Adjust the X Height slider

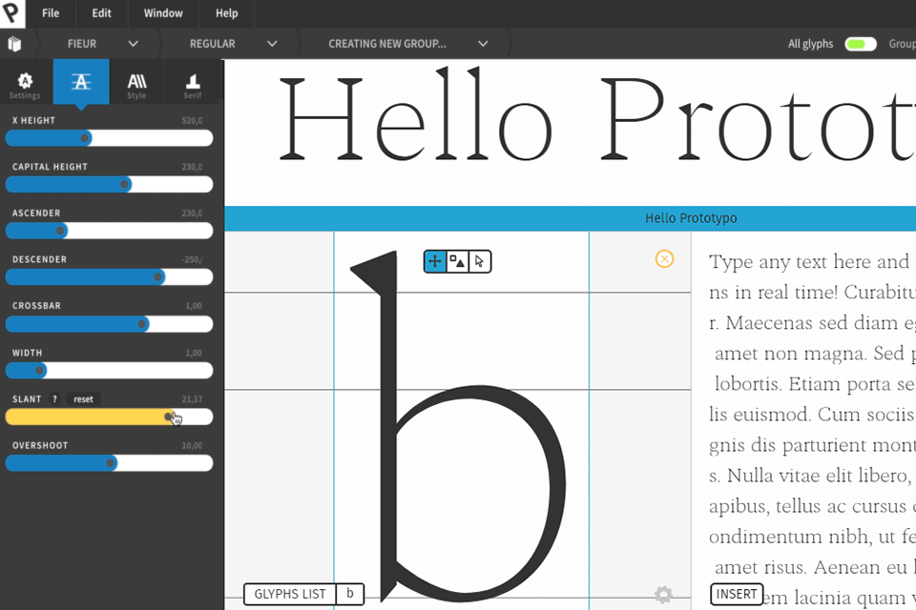(x=109, y=138)
